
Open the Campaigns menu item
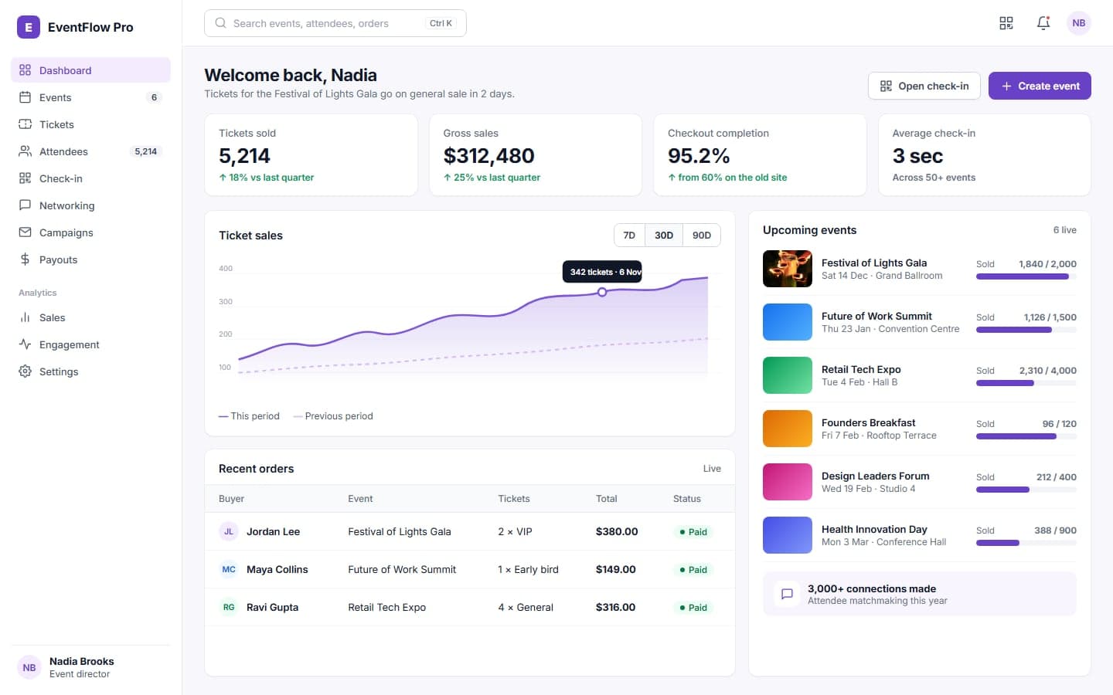90,232
